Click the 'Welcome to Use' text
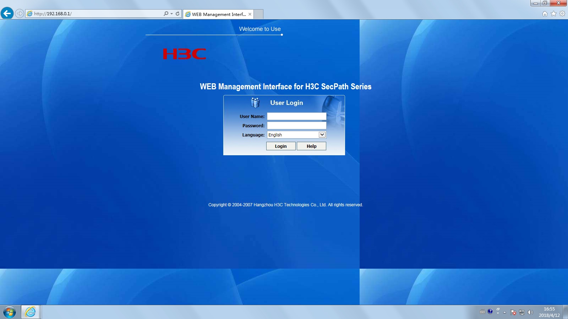This screenshot has height=319, width=568. [260, 29]
